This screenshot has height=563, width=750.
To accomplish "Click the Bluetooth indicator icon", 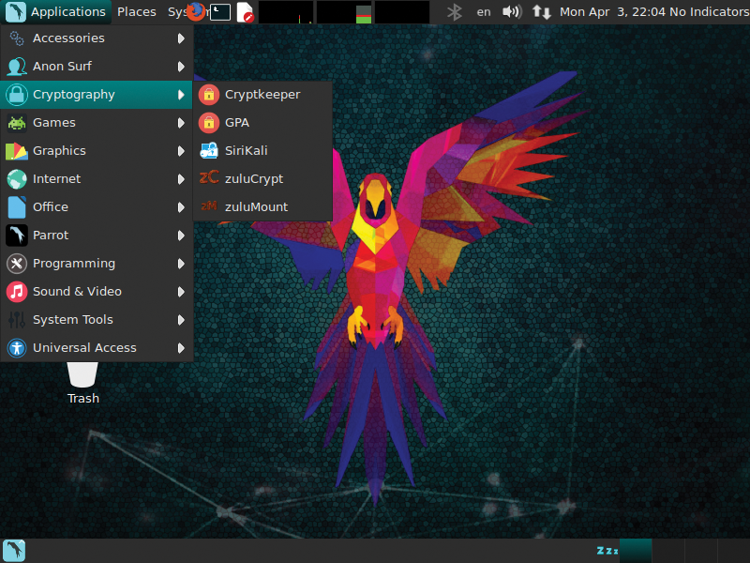I will [x=455, y=11].
